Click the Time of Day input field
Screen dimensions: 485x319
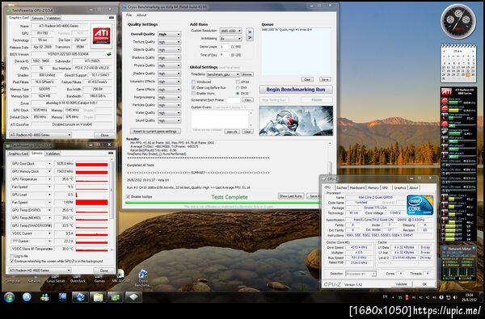[224, 55]
